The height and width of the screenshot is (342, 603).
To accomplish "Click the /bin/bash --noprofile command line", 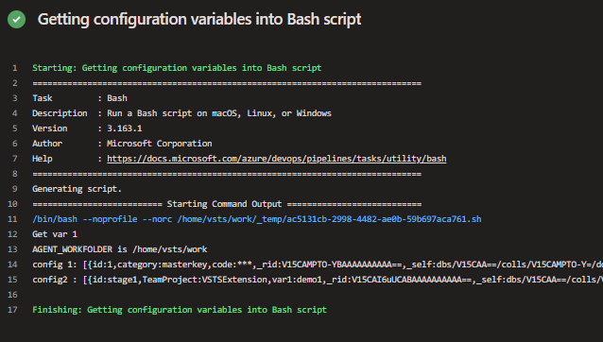I will coord(257,219).
